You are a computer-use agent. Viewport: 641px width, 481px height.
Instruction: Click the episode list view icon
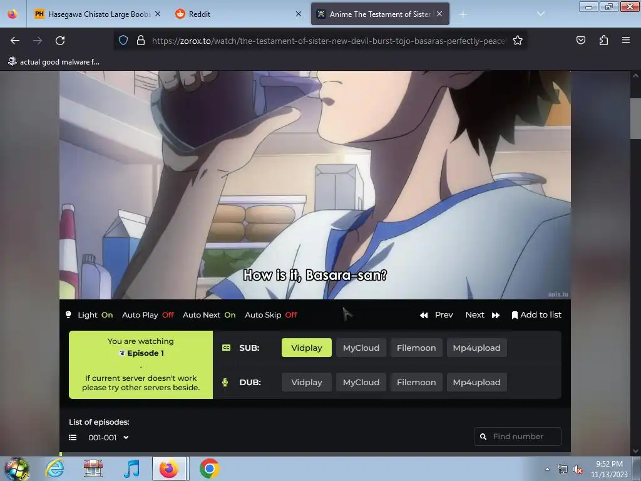tap(73, 438)
